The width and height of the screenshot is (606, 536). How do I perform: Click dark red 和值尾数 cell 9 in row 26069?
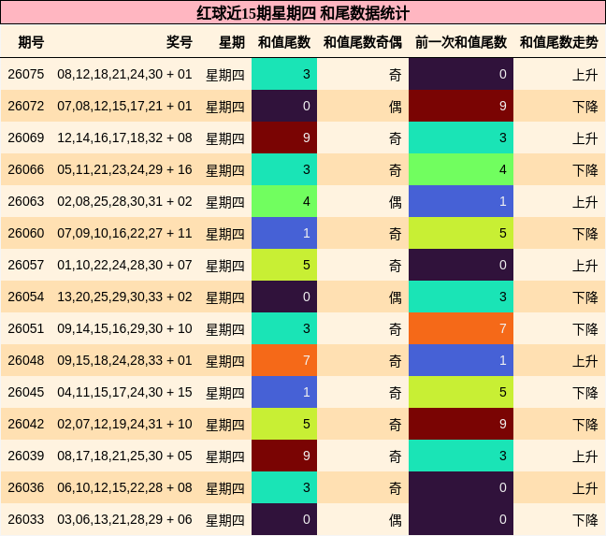tap(284, 138)
